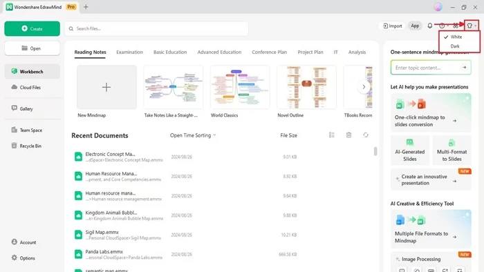
Task: Open the notifications bell icon
Action: click(429, 26)
